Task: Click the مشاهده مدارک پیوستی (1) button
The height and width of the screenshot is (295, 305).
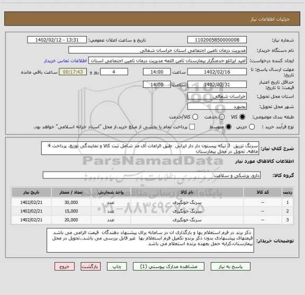Action: (x=168, y=266)
